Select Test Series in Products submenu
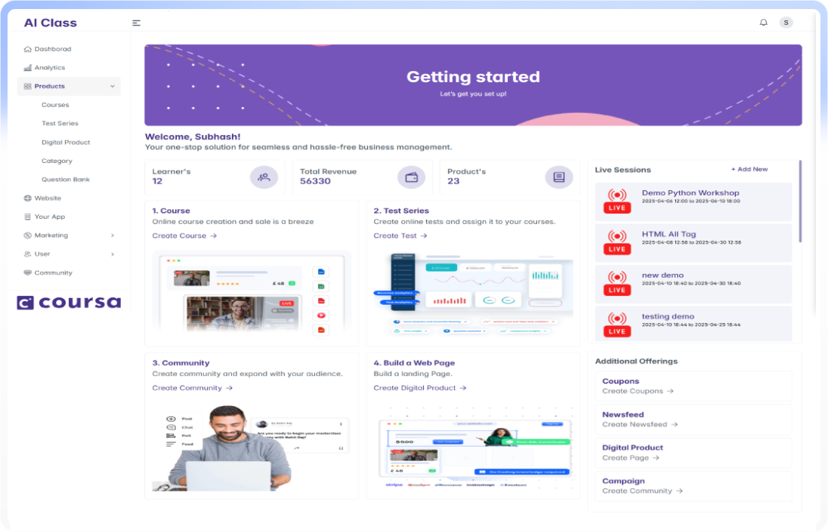Screen dimensions: 828x532 pyautogui.click(x=60, y=124)
